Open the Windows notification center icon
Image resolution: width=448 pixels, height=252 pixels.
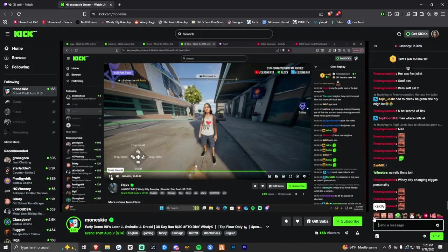coord(441,247)
